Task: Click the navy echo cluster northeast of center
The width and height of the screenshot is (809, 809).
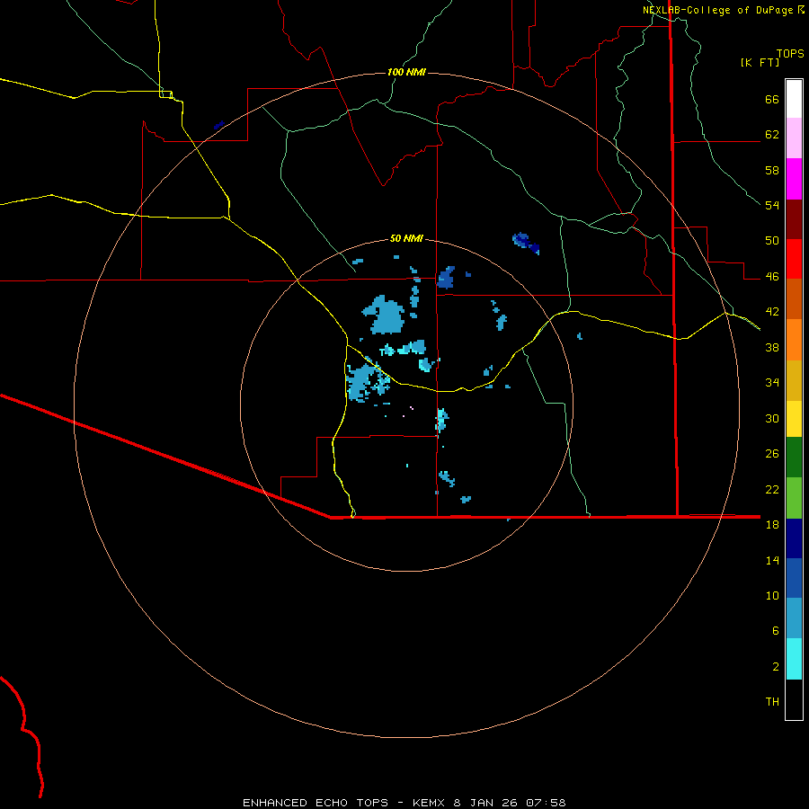Action: click(526, 243)
